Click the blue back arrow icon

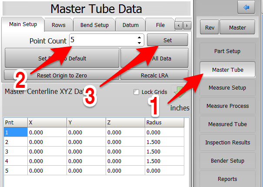(x=246, y=7)
